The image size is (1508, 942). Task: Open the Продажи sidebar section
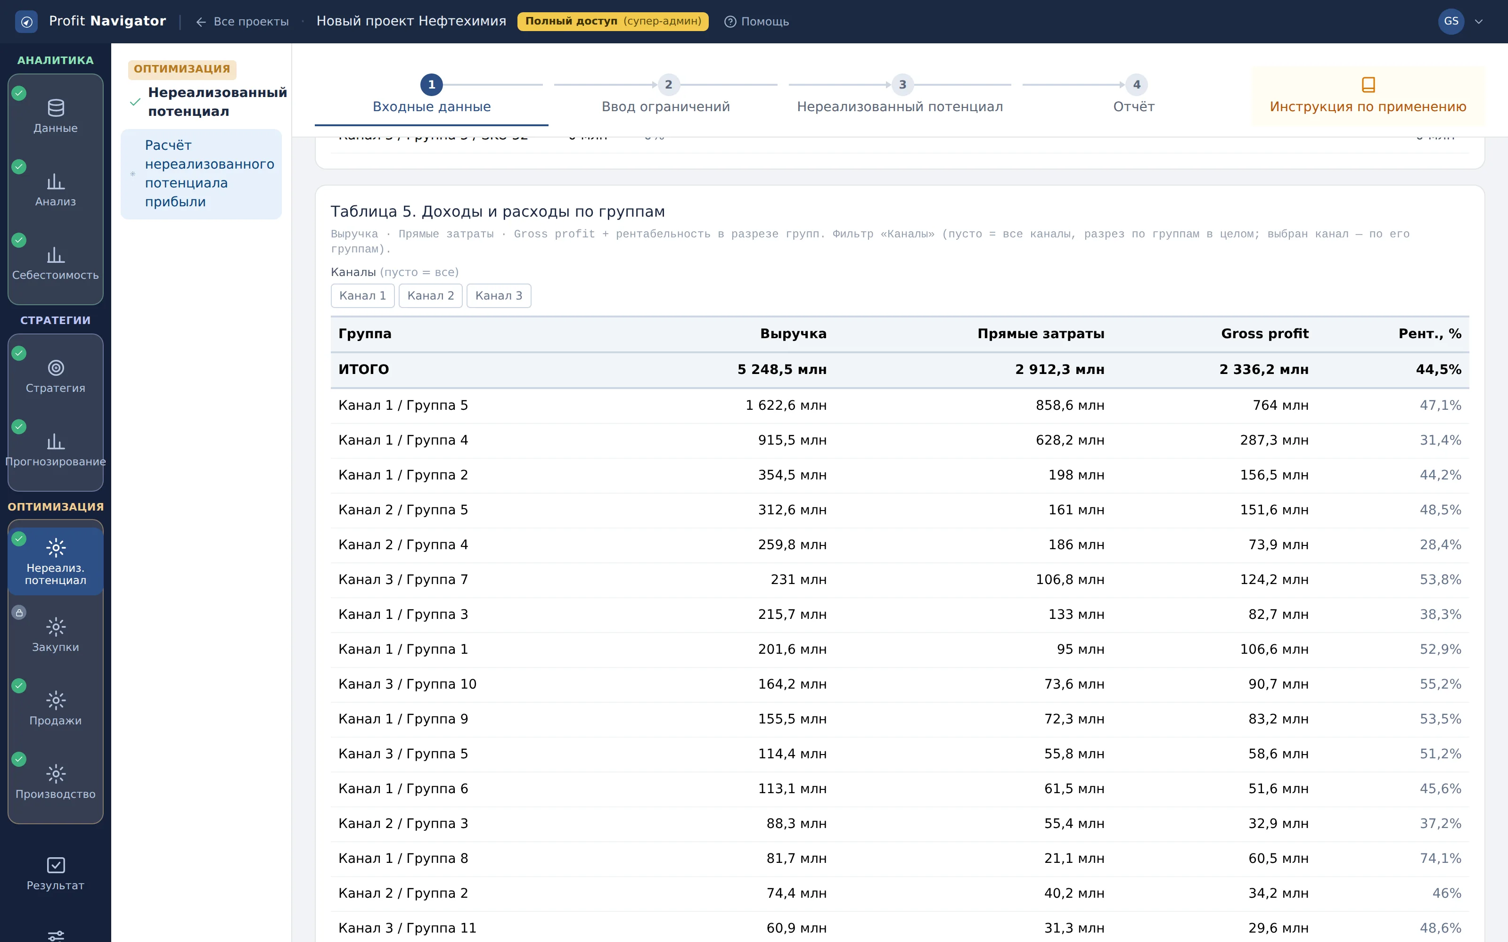tap(56, 709)
